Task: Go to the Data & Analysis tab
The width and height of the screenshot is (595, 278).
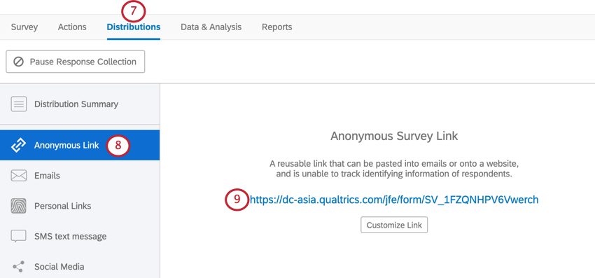Action: coord(211,27)
